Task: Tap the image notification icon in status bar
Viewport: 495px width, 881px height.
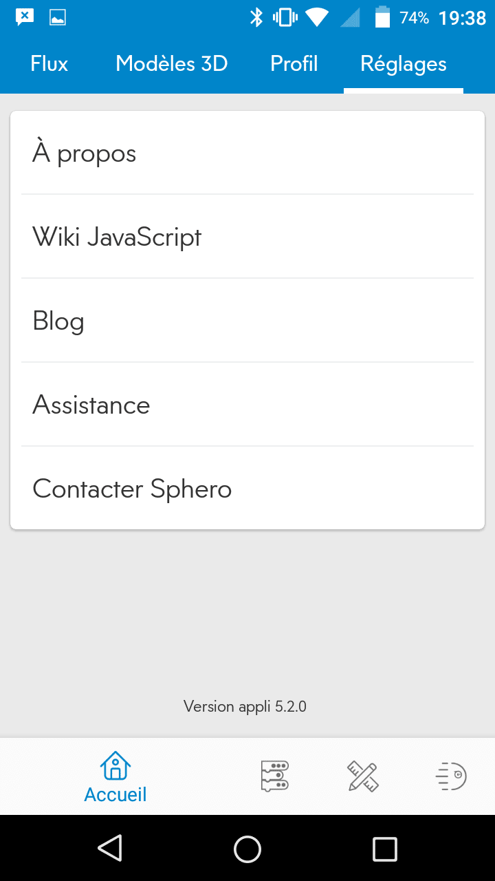Action: pyautogui.click(x=57, y=18)
